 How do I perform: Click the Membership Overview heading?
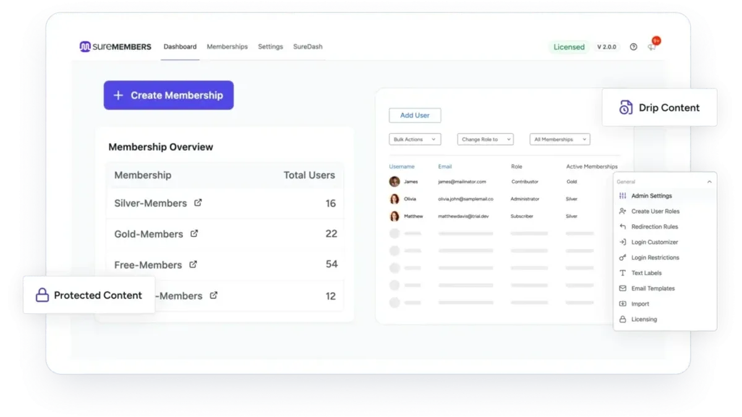pos(161,147)
